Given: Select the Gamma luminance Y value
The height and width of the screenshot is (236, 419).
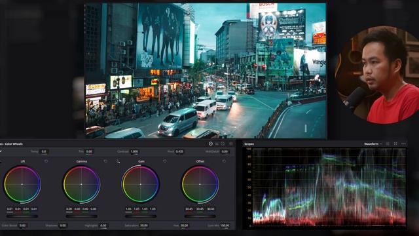Looking at the screenshot, I should (x=69, y=209).
